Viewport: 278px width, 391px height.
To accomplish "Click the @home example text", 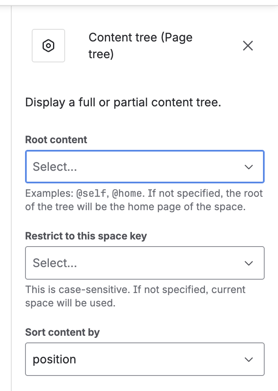I will tap(126, 193).
